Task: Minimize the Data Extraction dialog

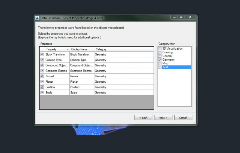Action: [x=174, y=17]
